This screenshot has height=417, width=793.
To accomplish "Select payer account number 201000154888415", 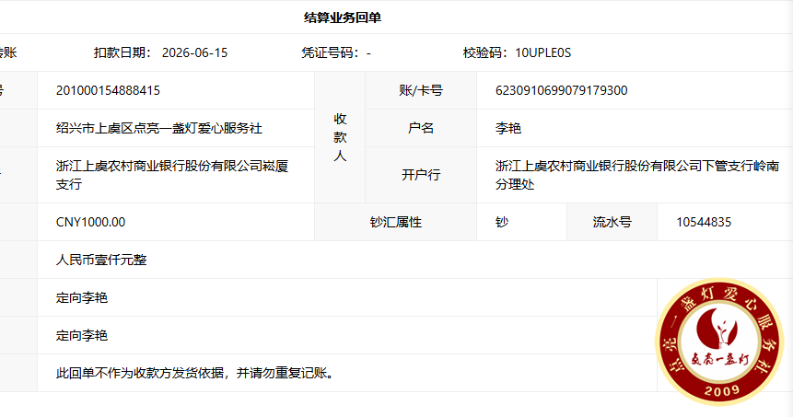I will click(x=109, y=90).
